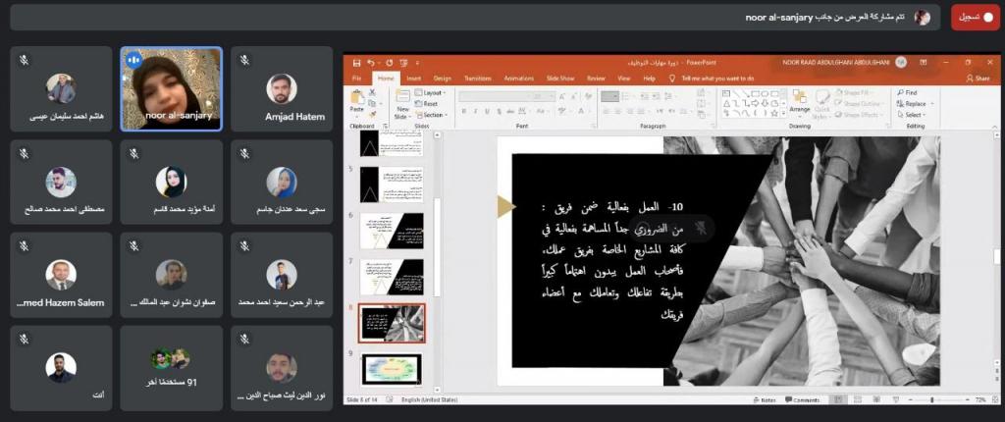Toggle Italic formatting in Font group
The height and width of the screenshot is (422, 1005).
click(474, 112)
